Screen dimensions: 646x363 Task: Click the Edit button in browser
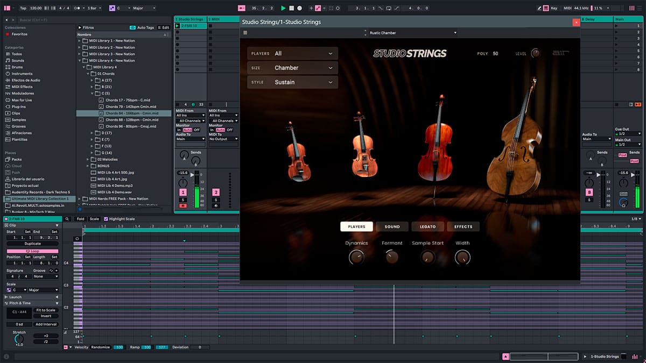[164, 27]
